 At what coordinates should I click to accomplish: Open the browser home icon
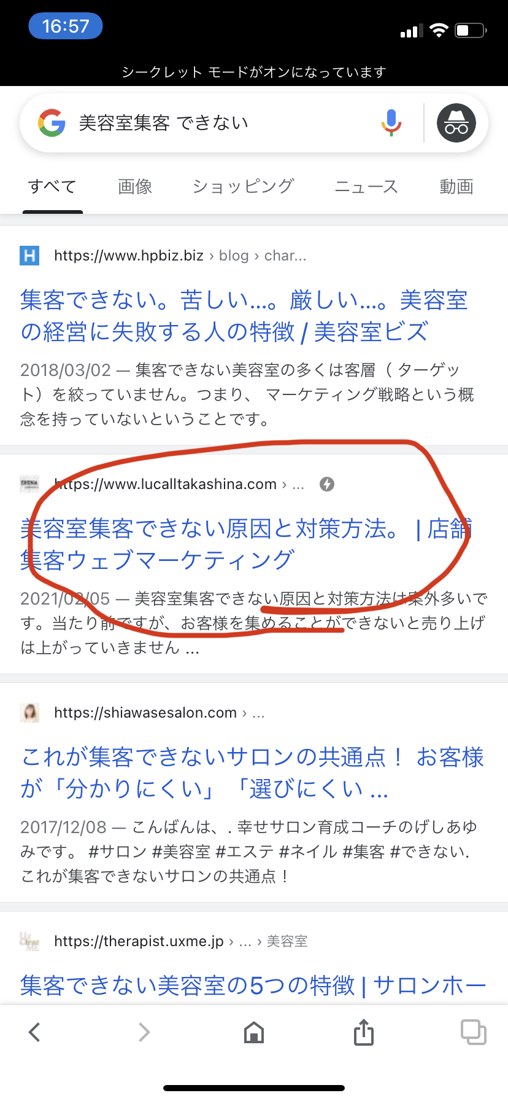[254, 1032]
